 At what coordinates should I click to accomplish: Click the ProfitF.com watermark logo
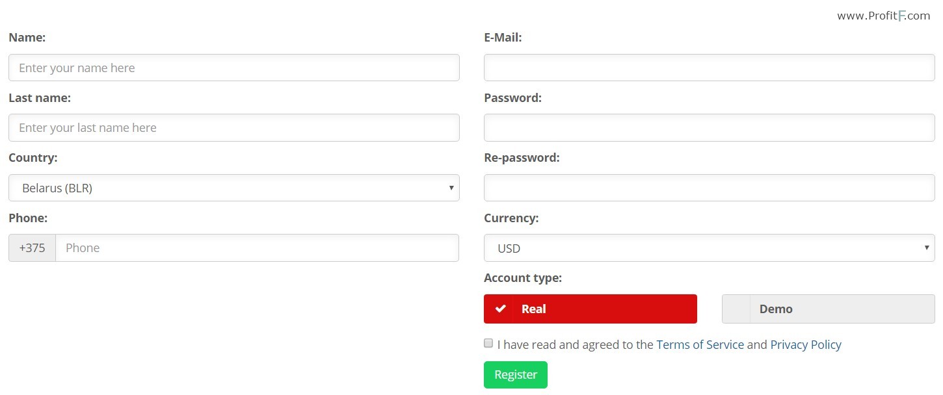883,16
